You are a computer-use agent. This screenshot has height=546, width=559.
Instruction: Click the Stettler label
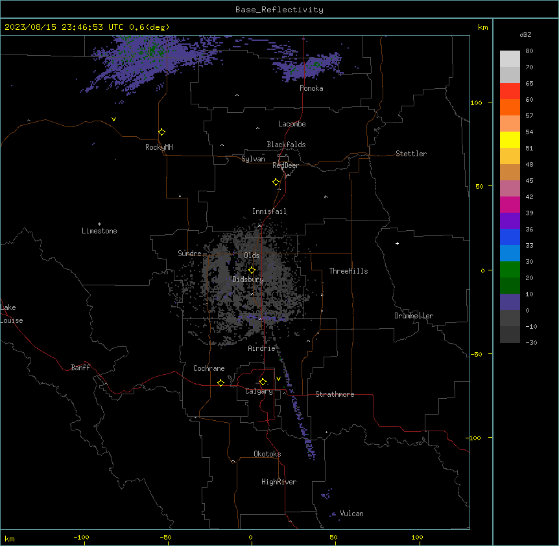[411, 154]
